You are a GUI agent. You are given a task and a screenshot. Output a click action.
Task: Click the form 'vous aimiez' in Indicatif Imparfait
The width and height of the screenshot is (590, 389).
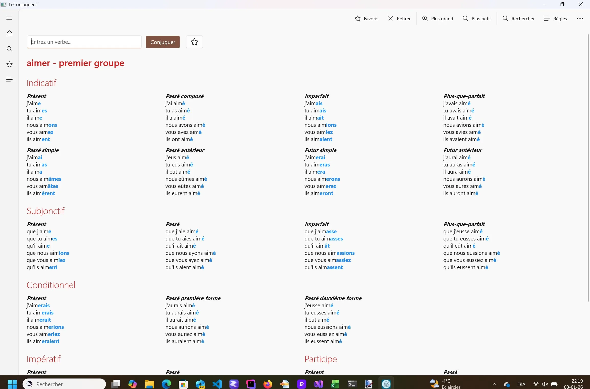tap(319, 132)
